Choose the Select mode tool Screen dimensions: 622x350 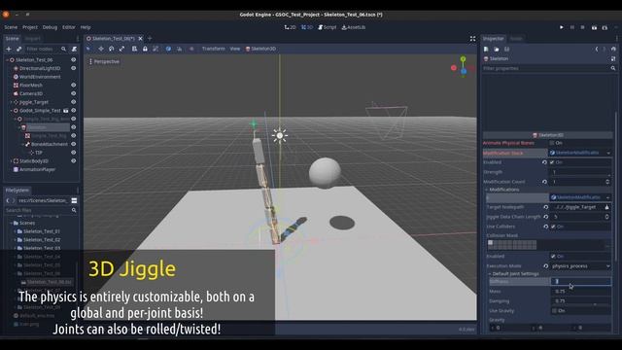[x=88, y=49]
